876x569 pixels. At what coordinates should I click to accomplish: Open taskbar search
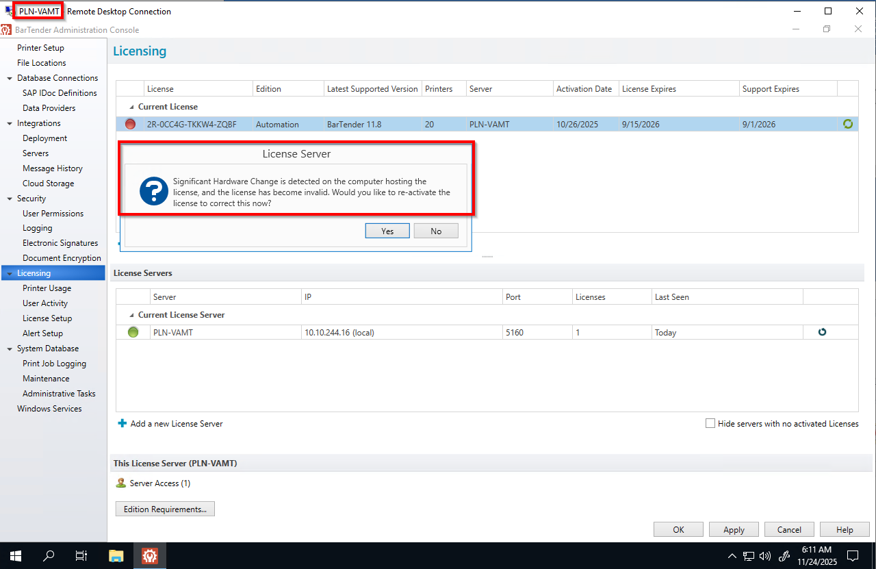click(x=49, y=555)
